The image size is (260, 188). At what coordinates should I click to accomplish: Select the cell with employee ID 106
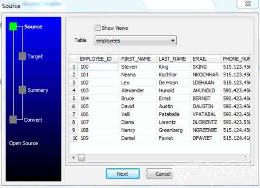pos(98,114)
